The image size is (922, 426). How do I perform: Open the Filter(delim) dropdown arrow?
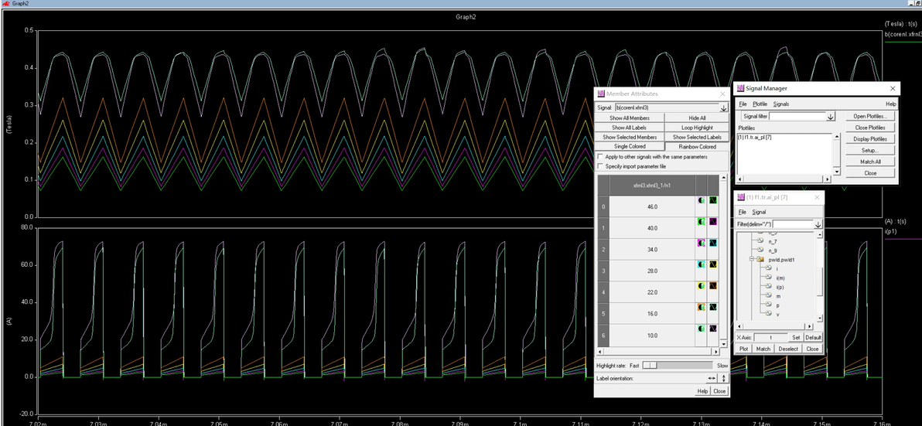coord(818,224)
